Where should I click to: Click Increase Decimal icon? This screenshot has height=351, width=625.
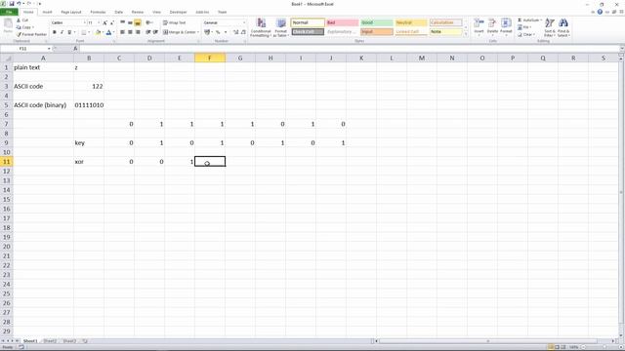pos(236,32)
